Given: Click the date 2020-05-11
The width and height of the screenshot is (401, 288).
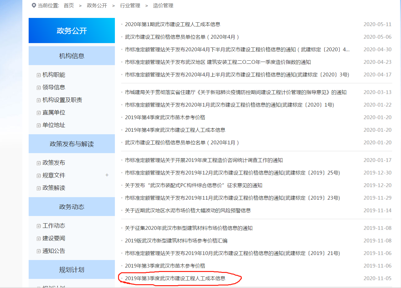Looking at the screenshot, I should click(377, 24).
